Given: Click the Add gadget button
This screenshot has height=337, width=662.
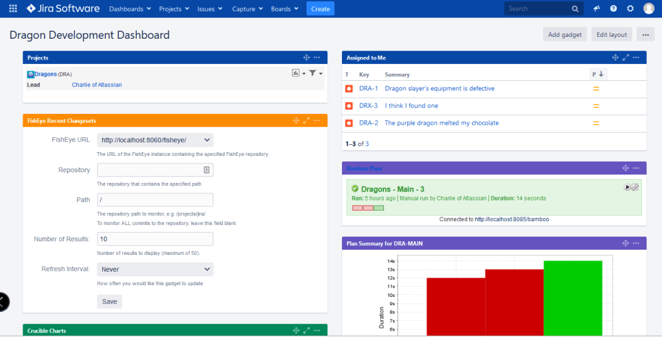Looking at the screenshot, I should point(564,34).
